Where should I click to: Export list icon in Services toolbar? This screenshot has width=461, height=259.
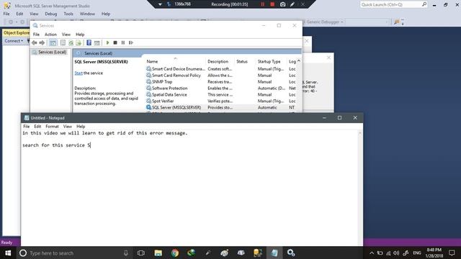coord(79,43)
